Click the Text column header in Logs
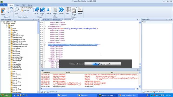 coord(112,72)
